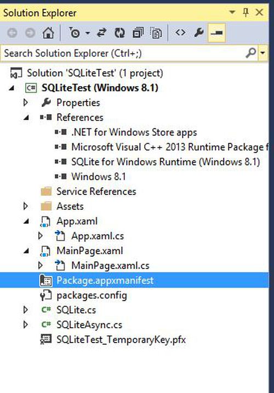This screenshot has width=274, height=393.
Task: Select .NET for Windows Store apps reference
Action: pos(134,132)
